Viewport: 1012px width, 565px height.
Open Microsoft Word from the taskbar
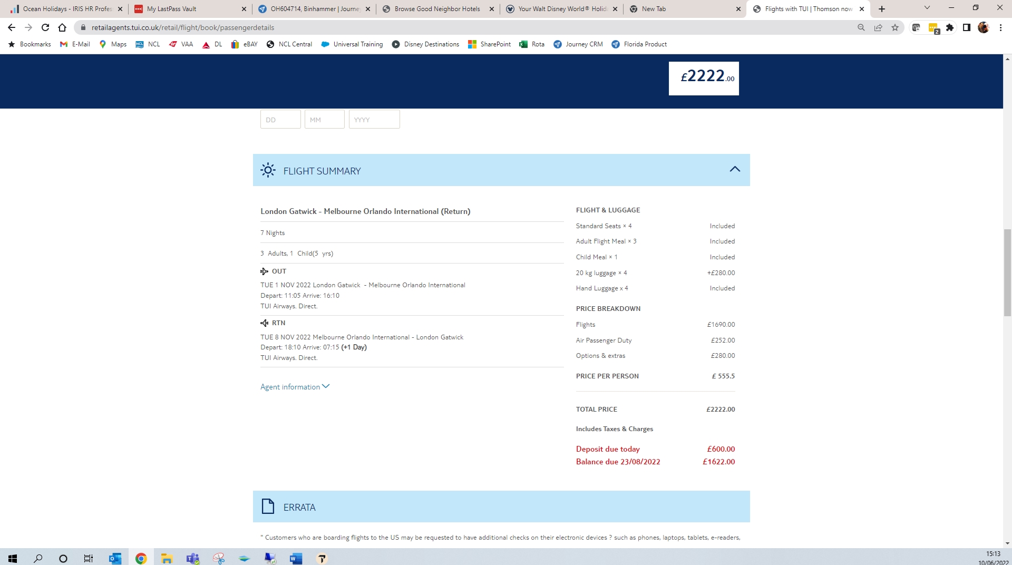pyautogui.click(x=296, y=558)
